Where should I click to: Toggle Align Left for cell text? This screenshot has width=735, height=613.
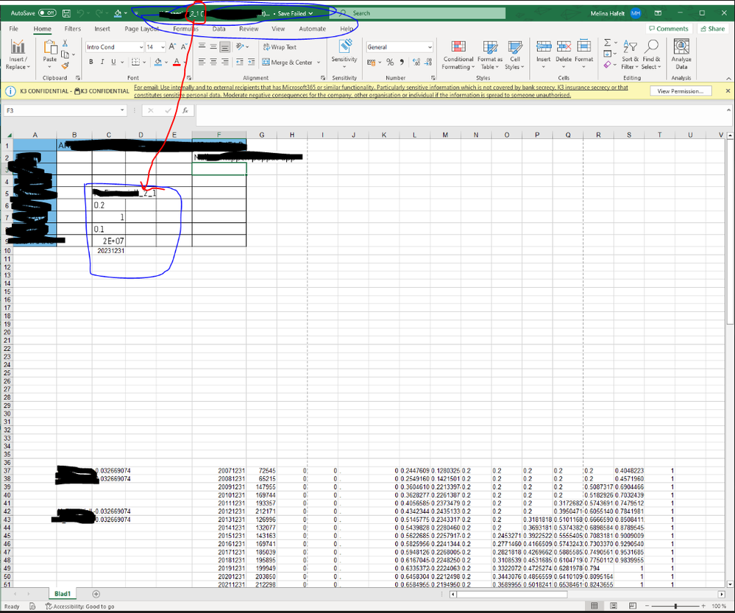[202, 62]
